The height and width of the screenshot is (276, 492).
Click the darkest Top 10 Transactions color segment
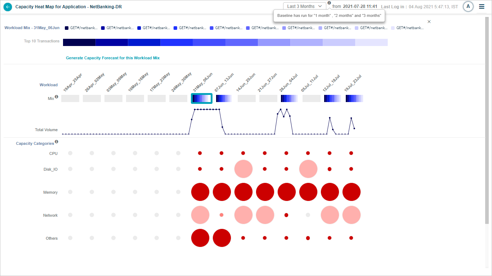[79, 42]
